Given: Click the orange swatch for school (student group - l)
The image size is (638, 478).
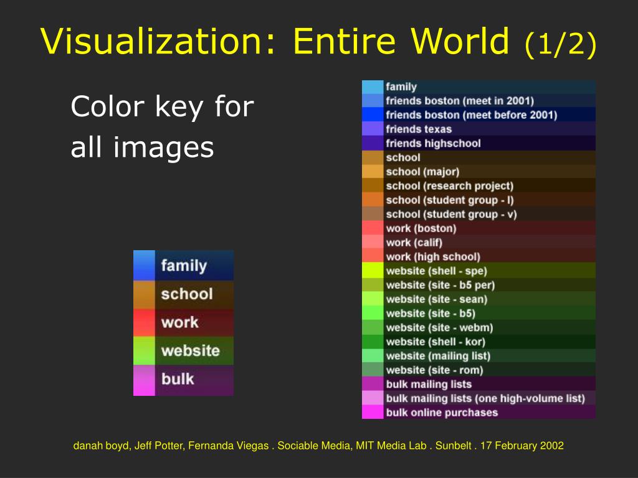Looking at the screenshot, I should point(373,200).
